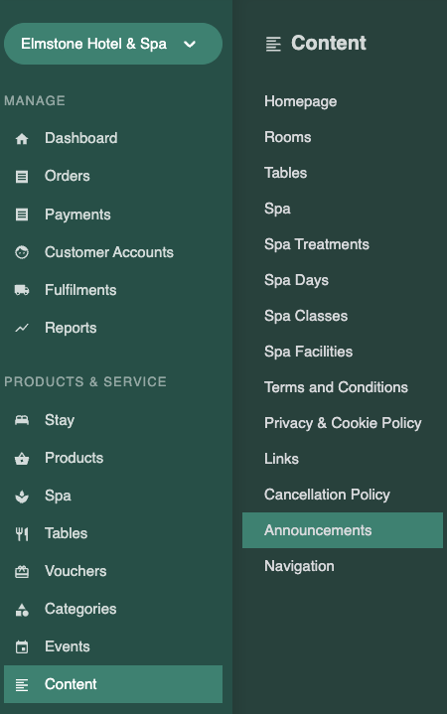Select the Navigation content item
This screenshot has width=447, height=714.
pos(299,566)
